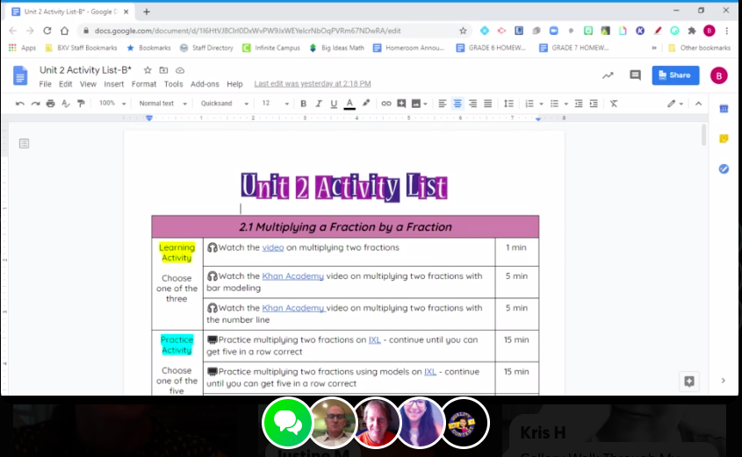Open IXL link for multiplying two fractions
Image resolution: width=742 pixels, height=457 pixels.
[374, 339]
